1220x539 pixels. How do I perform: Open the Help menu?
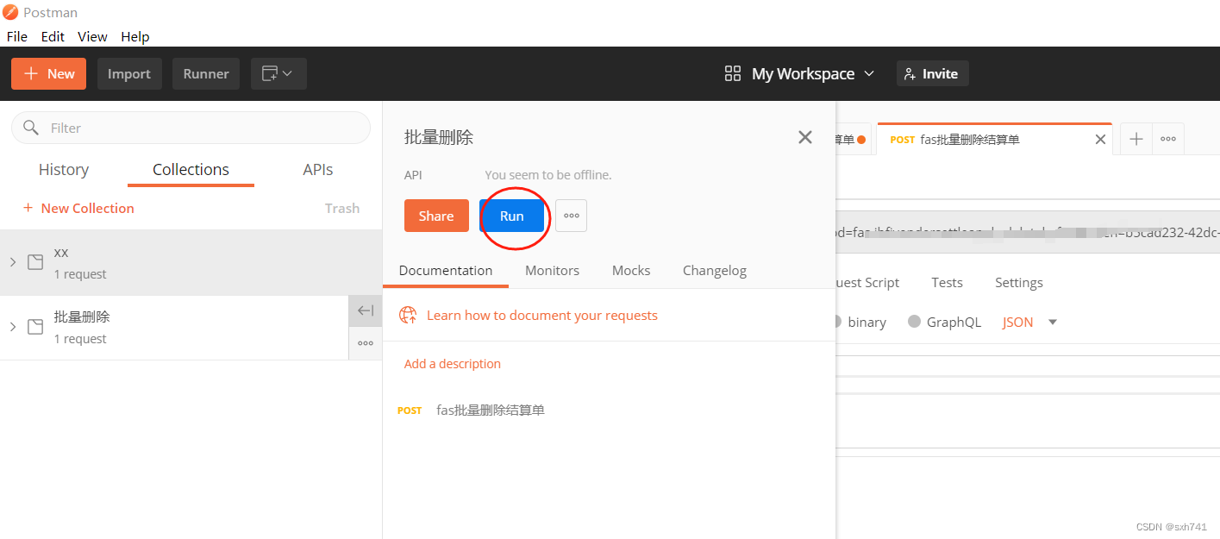pyautogui.click(x=135, y=36)
